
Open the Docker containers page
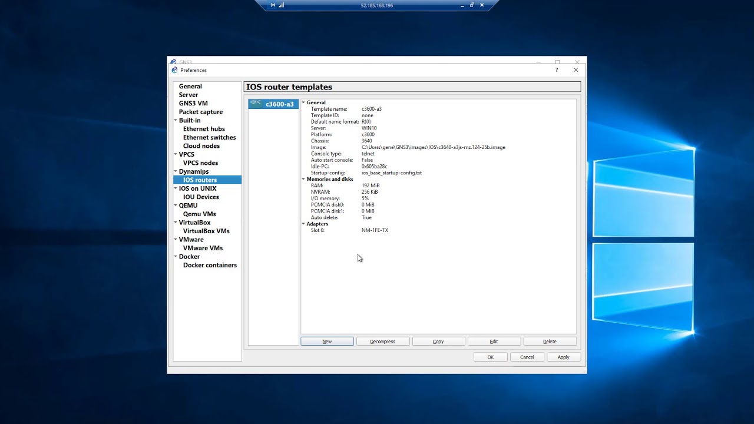210,265
